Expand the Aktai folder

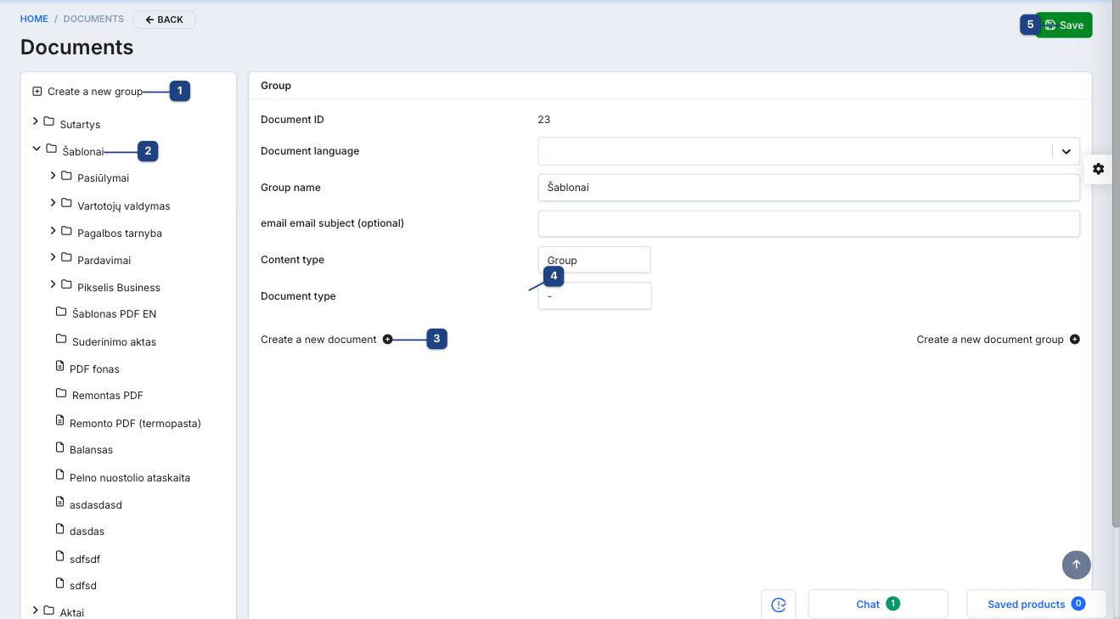point(35,610)
